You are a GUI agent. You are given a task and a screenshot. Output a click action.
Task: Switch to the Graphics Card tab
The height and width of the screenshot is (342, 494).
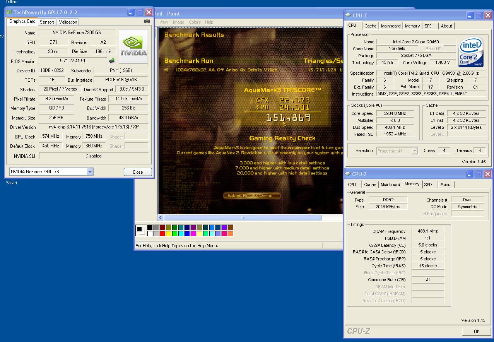[x=22, y=21]
